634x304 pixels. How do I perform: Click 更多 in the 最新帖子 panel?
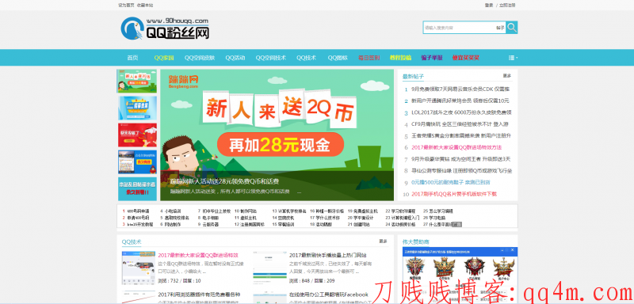pos(507,75)
